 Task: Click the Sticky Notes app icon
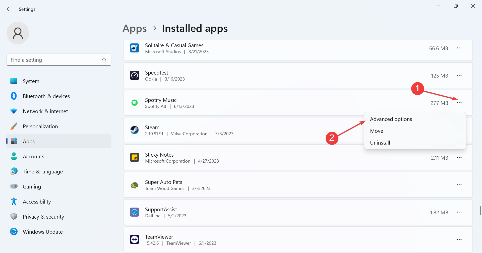pyautogui.click(x=135, y=157)
